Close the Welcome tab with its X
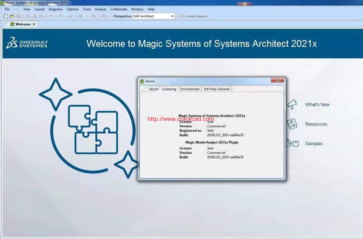 click(34, 24)
